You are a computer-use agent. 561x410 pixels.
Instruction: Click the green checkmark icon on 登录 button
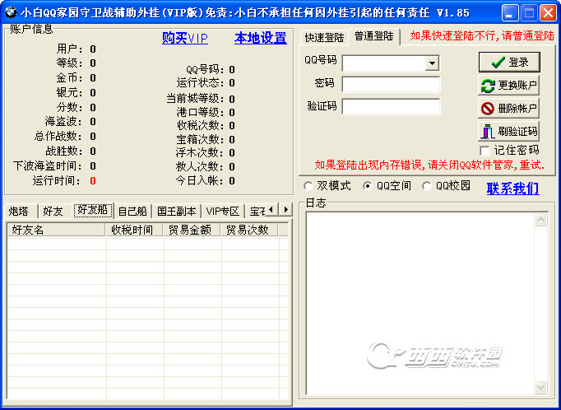point(498,63)
